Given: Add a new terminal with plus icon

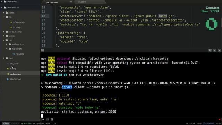Looking at the screenshot, I should [43, 119].
